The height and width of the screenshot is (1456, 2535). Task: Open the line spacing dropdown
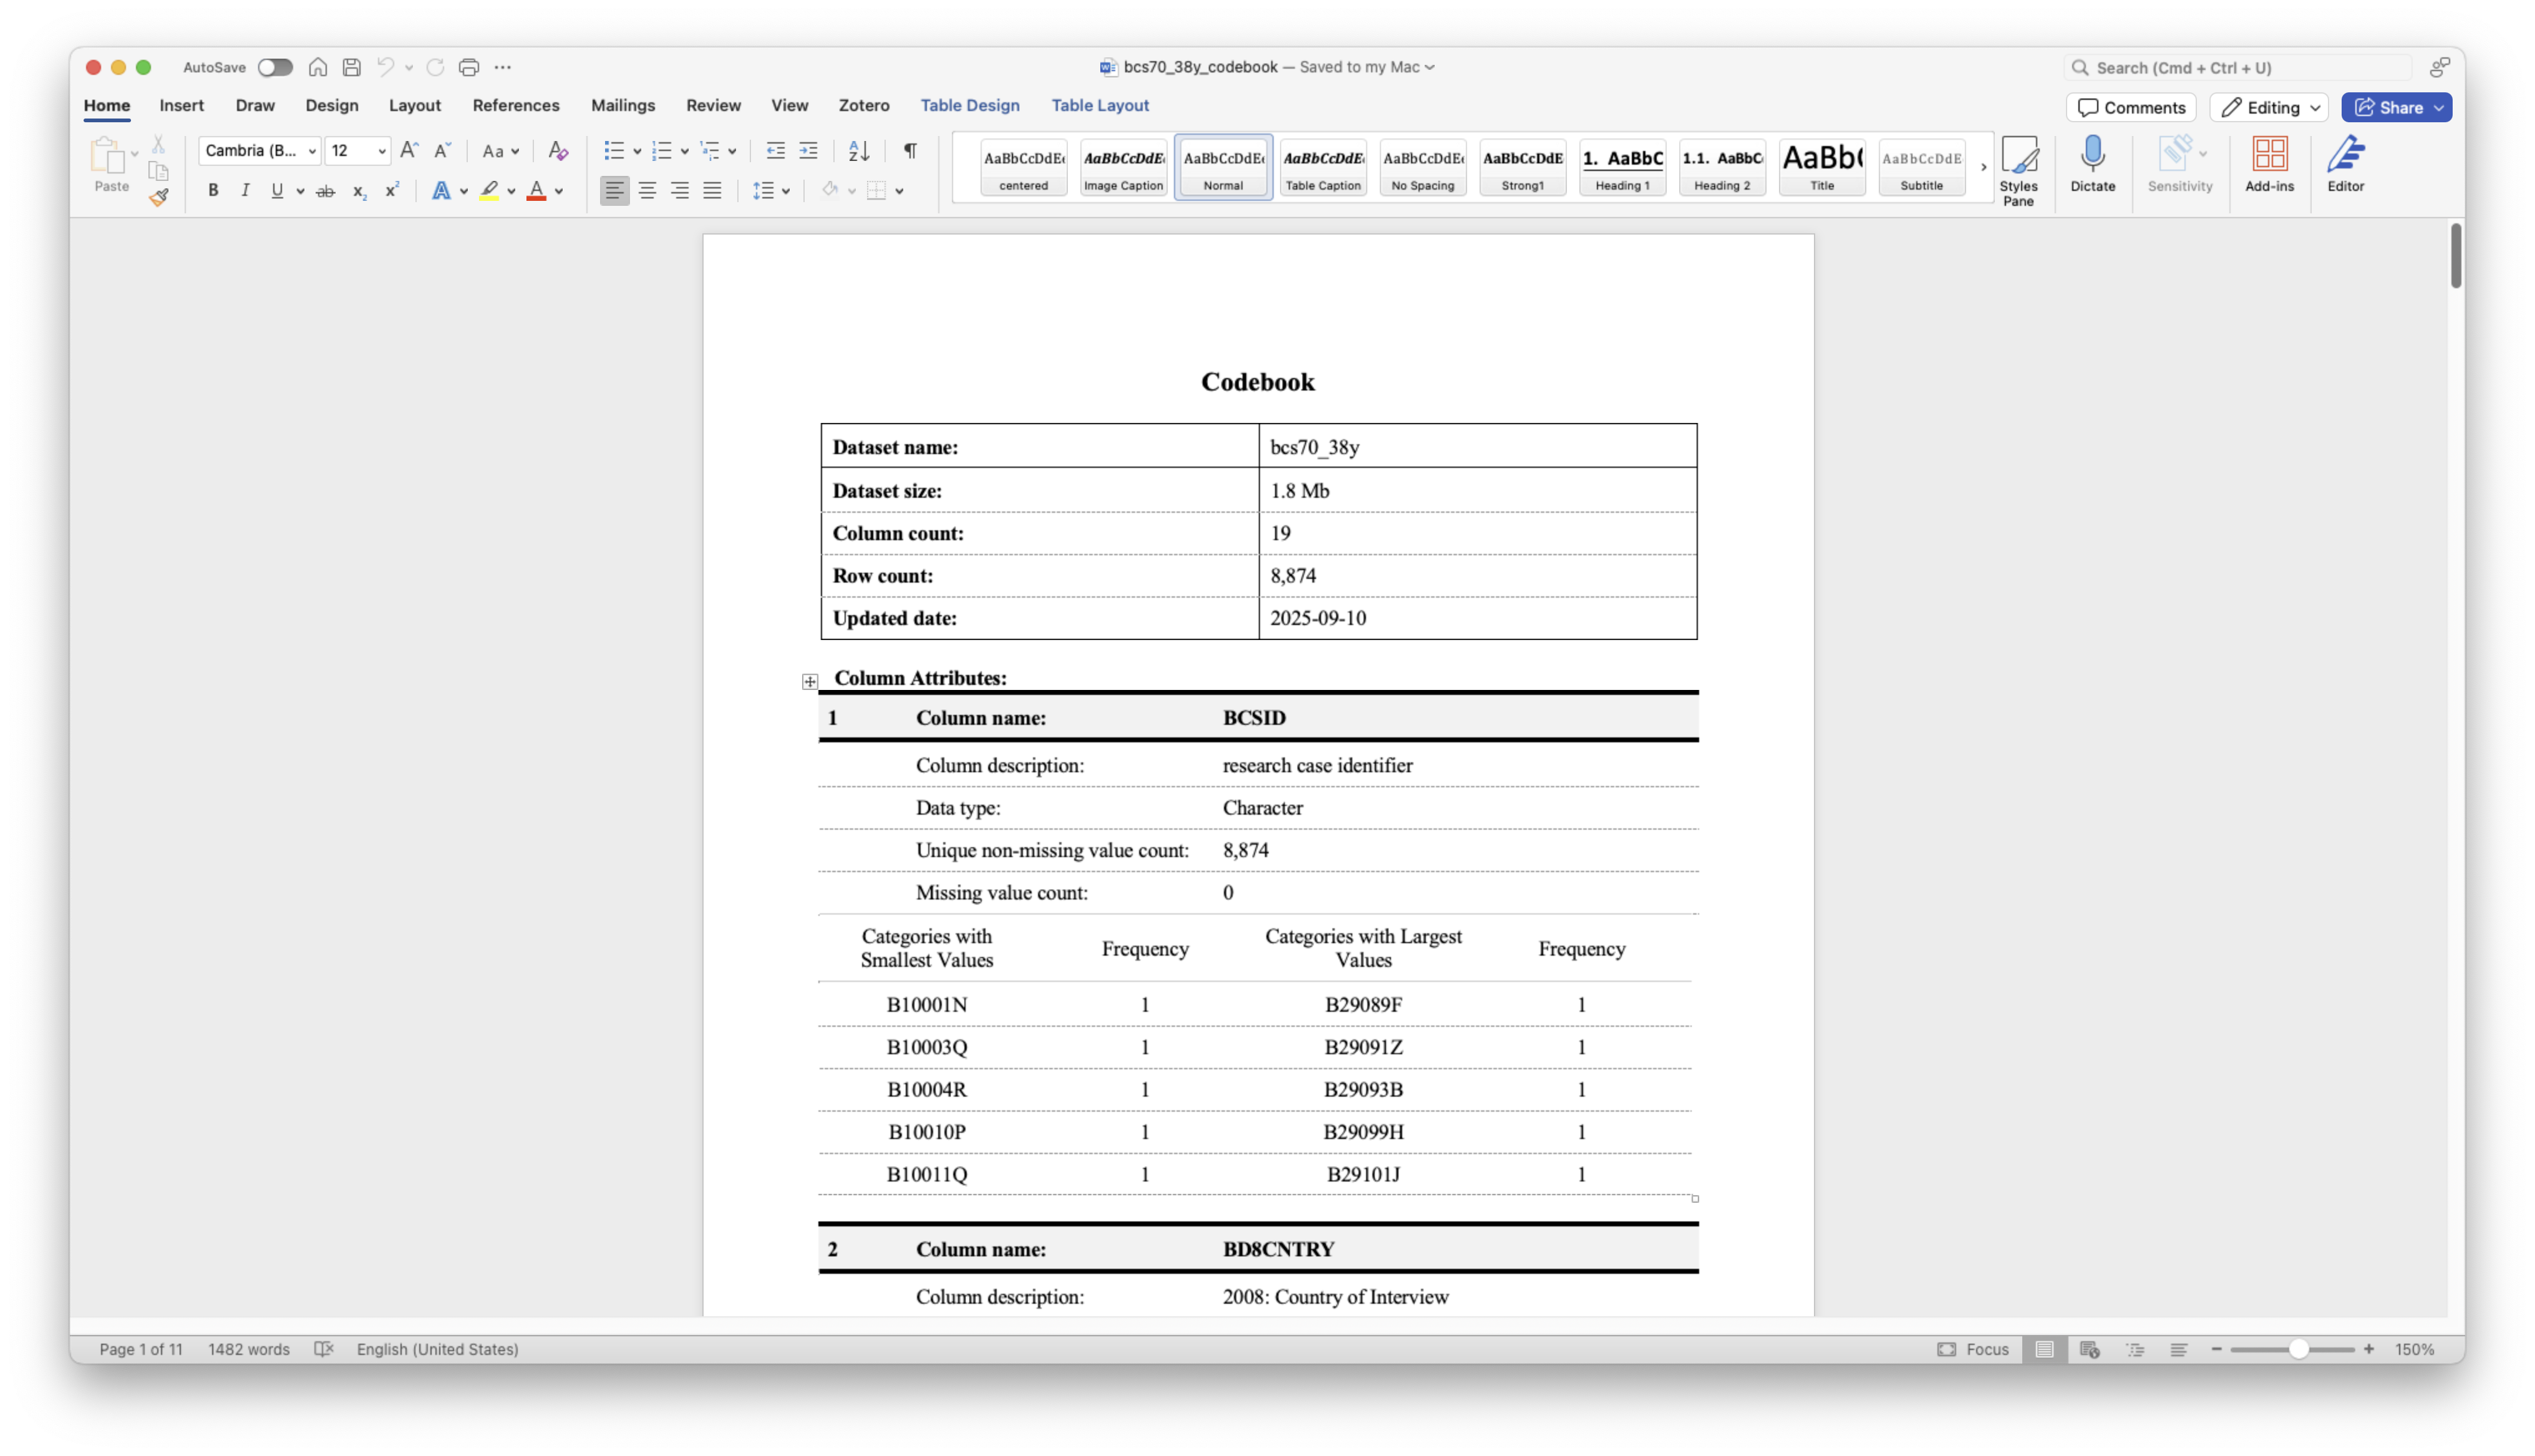point(771,191)
